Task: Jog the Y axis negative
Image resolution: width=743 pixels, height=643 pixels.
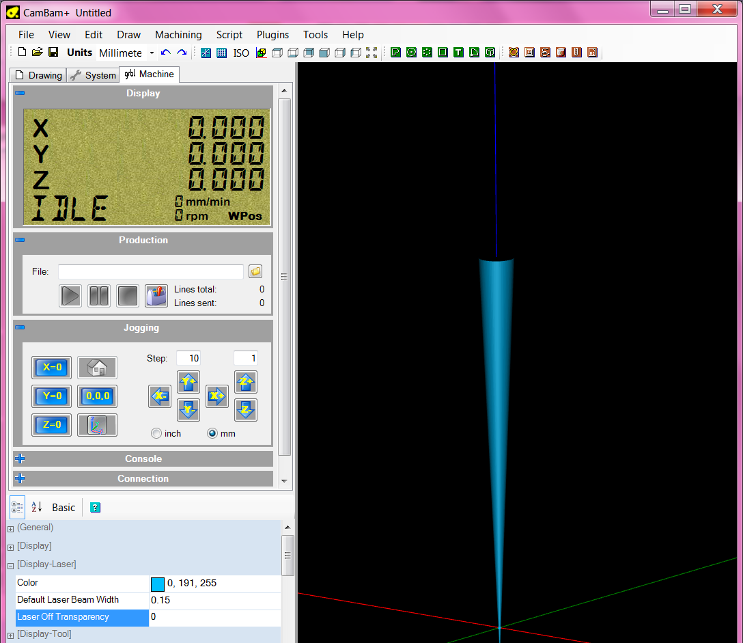Action: [x=188, y=410]
